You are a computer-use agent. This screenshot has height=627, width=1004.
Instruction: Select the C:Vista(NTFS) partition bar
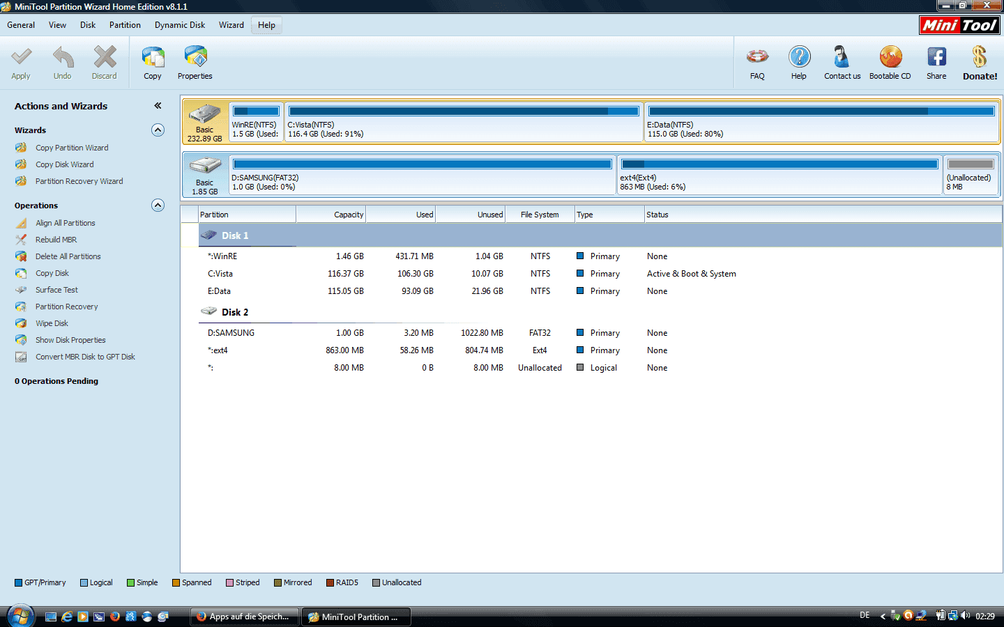(464, 121)
